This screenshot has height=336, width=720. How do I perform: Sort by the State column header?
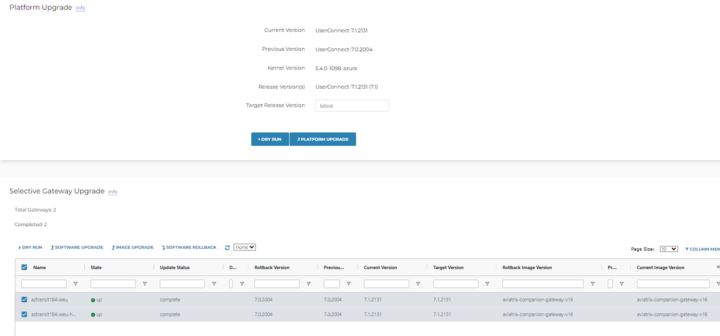[96, 268]
